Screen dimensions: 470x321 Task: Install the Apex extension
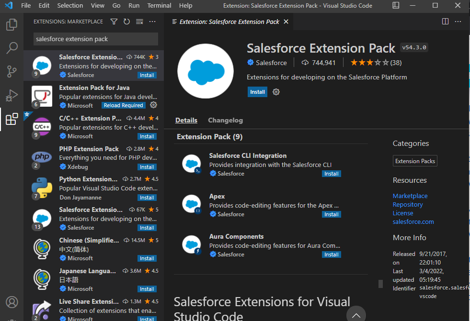tap(331, 214)
